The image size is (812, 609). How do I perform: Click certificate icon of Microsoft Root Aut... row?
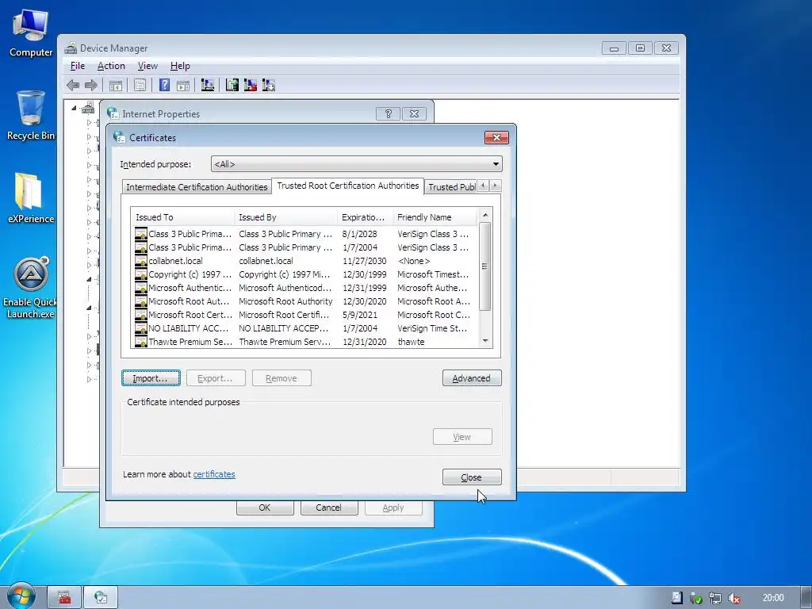[141, 301]
